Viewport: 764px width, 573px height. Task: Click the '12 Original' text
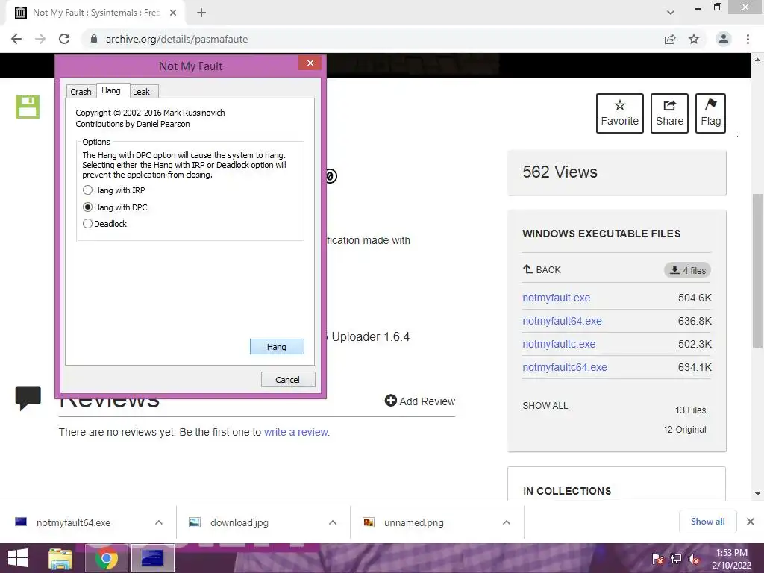pyautogui.click(x=685, y=430)
